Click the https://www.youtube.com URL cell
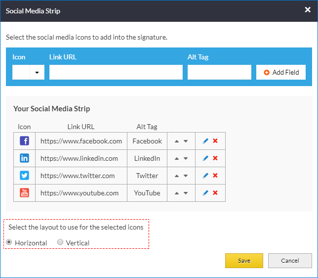This screenshot has width=318, height=278. [81, 193]
